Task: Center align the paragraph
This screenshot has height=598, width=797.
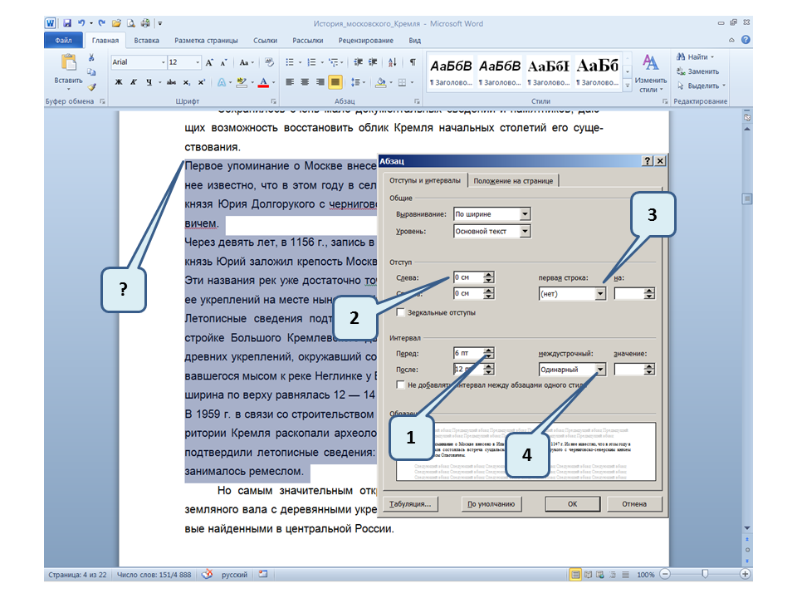Action: (x=306, y=82)
